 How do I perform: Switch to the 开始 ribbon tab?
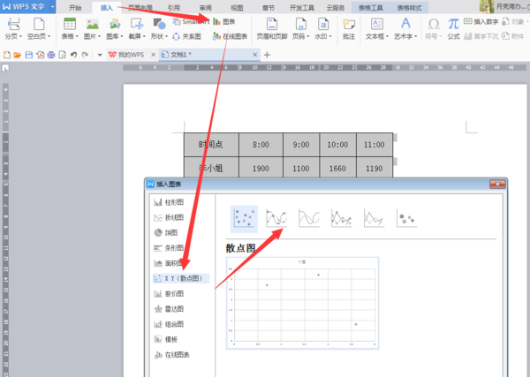(x=75, y=8)
